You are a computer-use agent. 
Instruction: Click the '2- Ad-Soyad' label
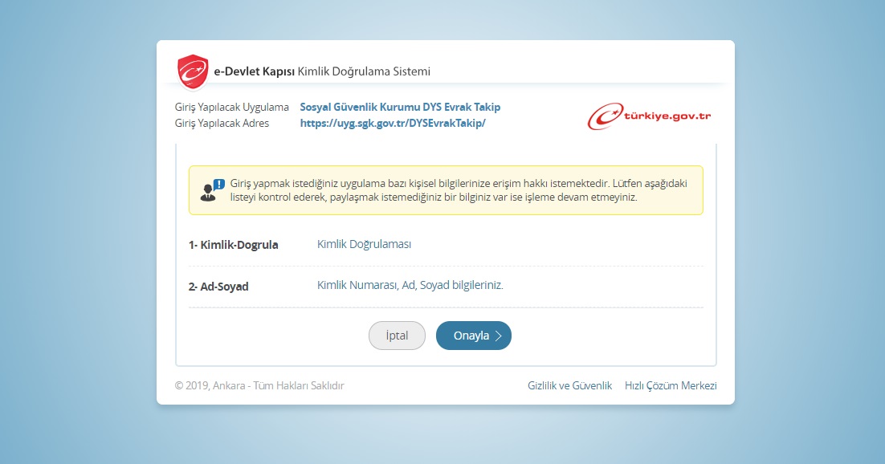(x=218, y=287)
